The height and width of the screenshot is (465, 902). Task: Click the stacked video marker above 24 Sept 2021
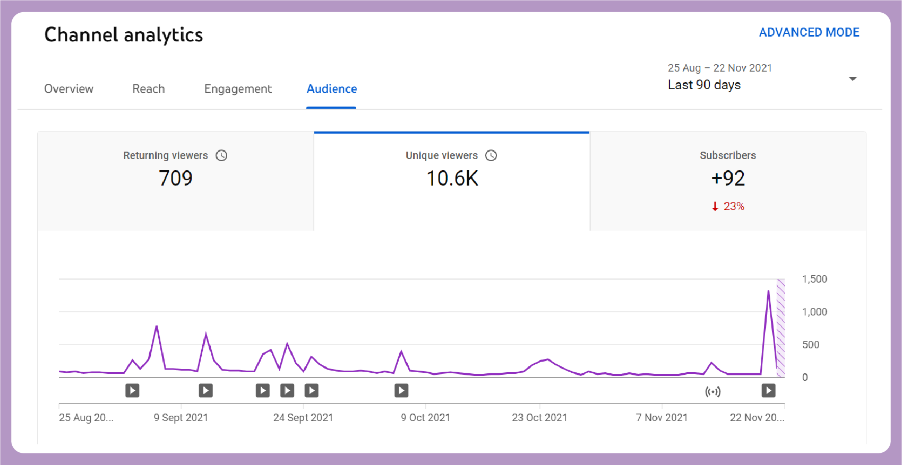(287, 391)
